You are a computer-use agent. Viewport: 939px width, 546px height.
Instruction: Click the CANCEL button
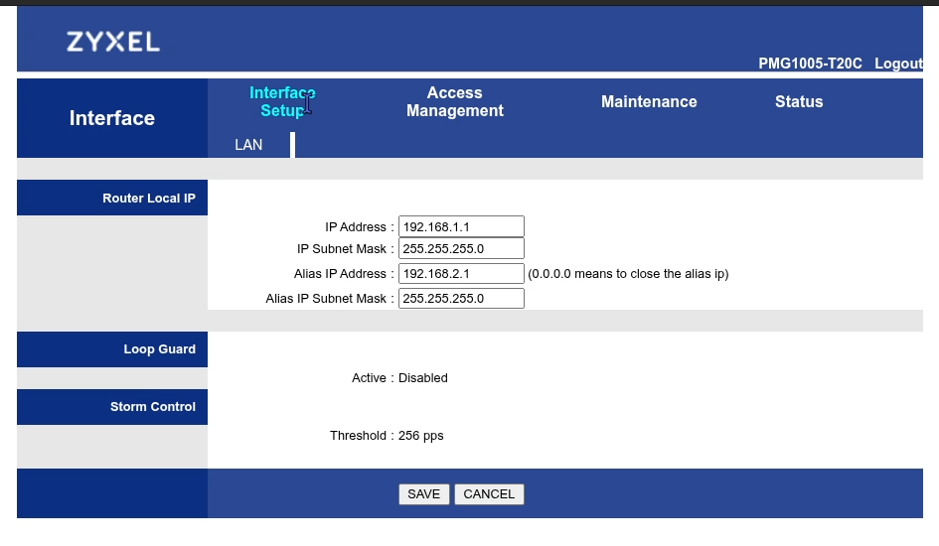coord(489,494)
